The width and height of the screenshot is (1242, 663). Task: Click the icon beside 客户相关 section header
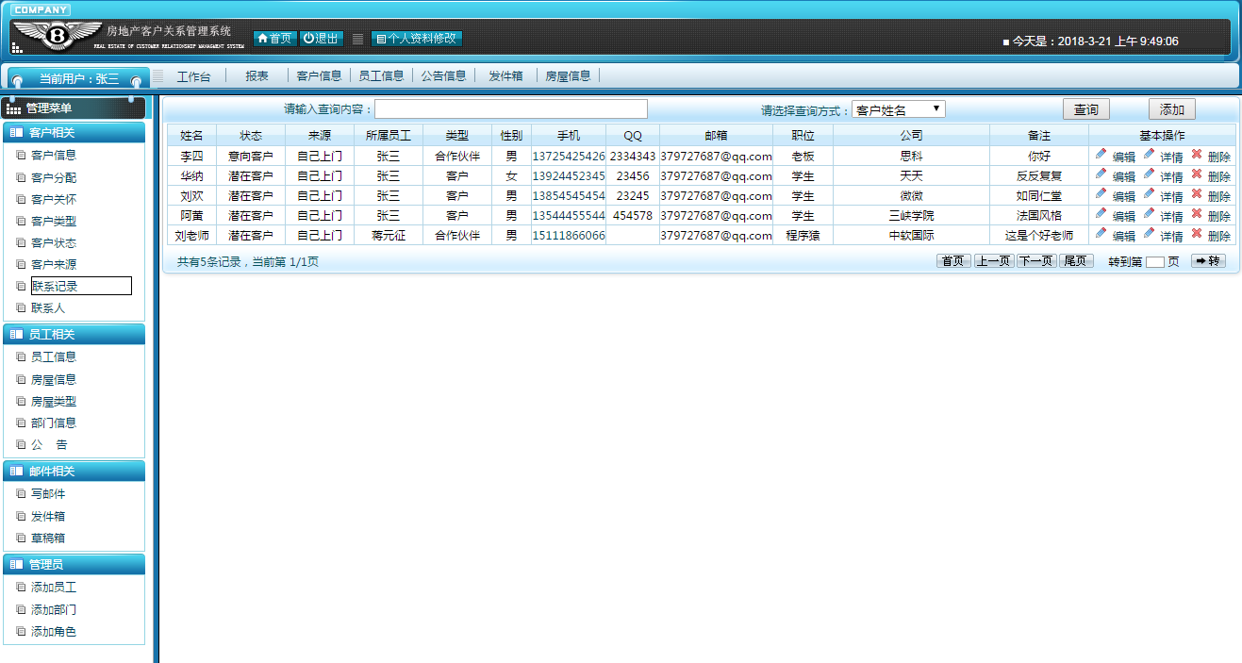click(16, 133)
